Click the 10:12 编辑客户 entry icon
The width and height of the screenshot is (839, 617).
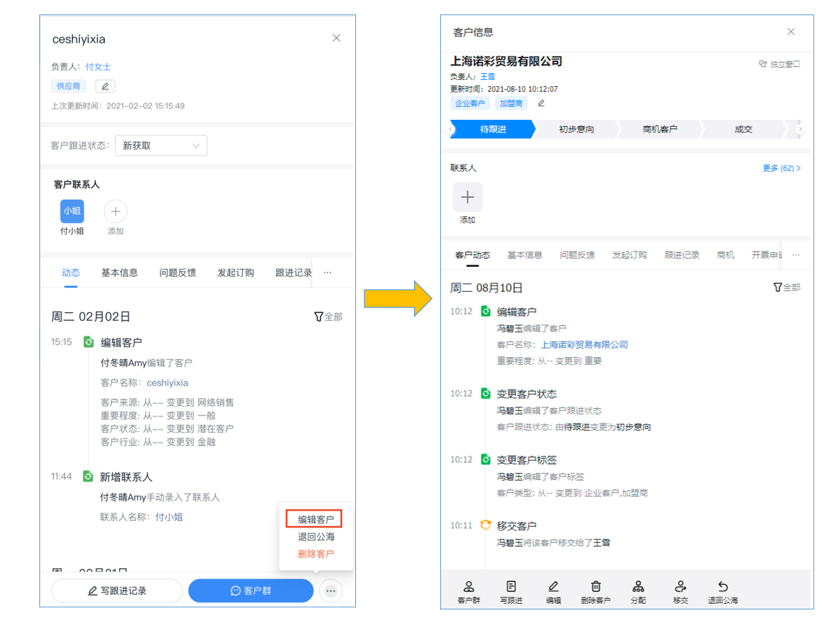pos(485,311)
